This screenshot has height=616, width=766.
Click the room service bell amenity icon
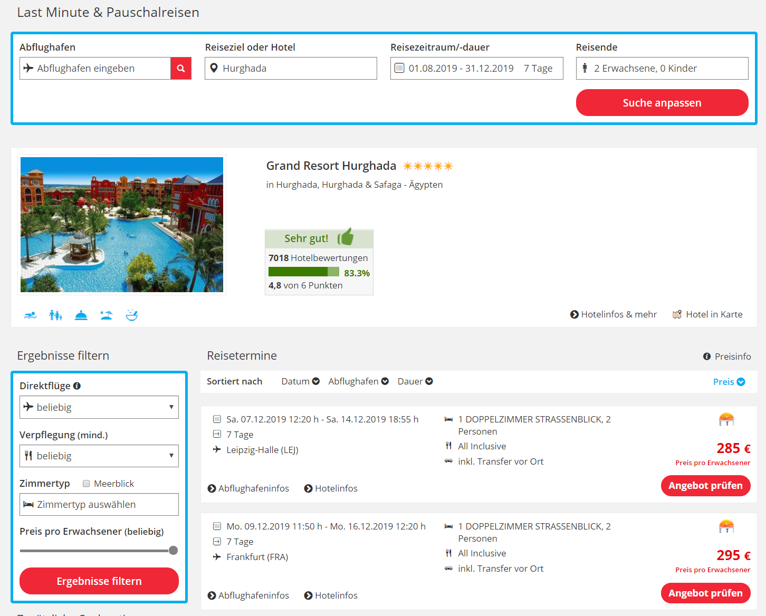tap(81, 315)
